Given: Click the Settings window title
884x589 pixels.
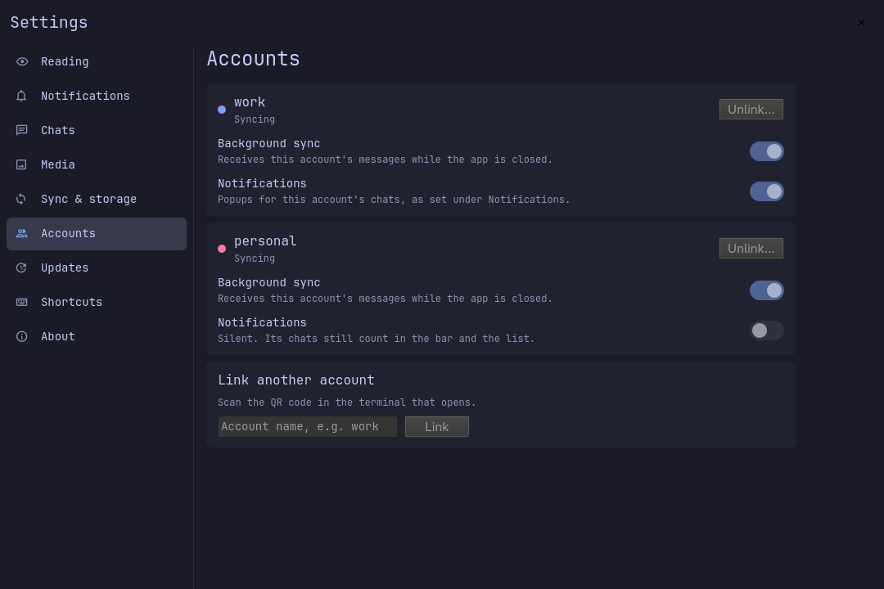Looking at the screenshot, I should [49, 23].
